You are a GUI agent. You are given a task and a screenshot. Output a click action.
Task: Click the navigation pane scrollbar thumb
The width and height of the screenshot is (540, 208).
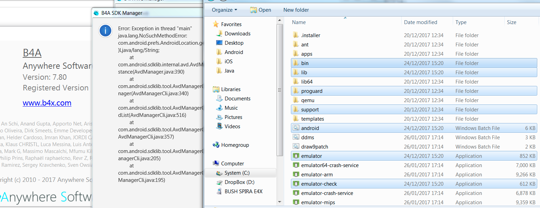point(280,90)
